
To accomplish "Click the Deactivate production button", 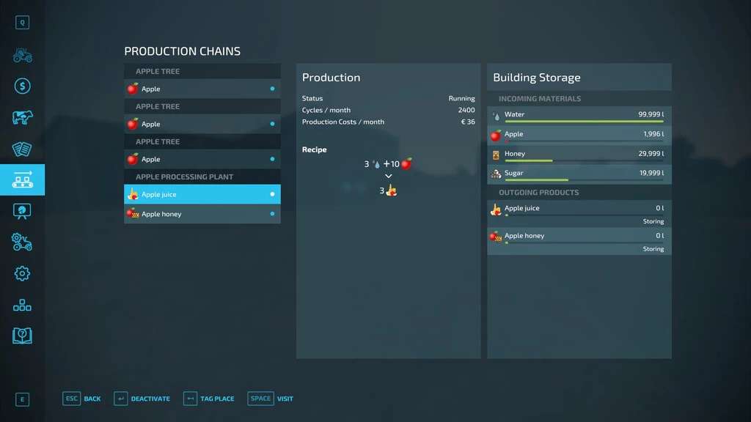I will point(142,399).
